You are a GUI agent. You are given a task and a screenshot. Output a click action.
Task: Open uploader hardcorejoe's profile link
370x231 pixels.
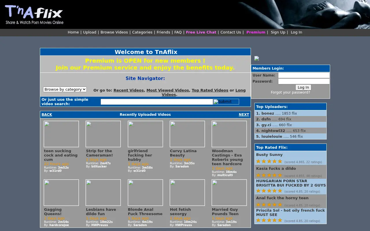coord(59,225)
